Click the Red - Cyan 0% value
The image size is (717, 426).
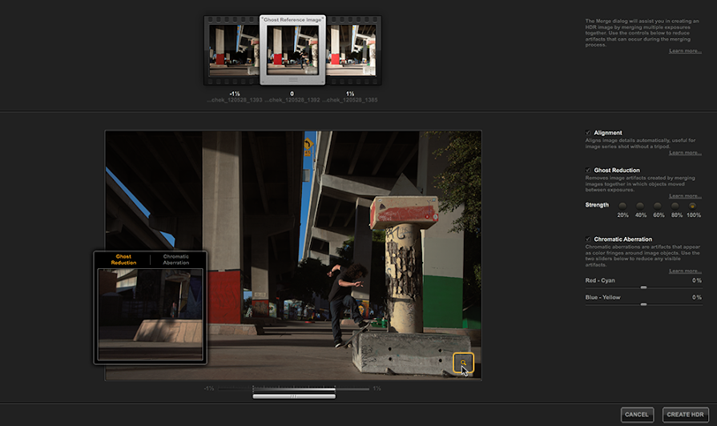696,280
